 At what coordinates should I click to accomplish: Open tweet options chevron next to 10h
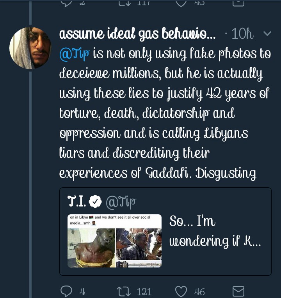[x=267, y=34]
